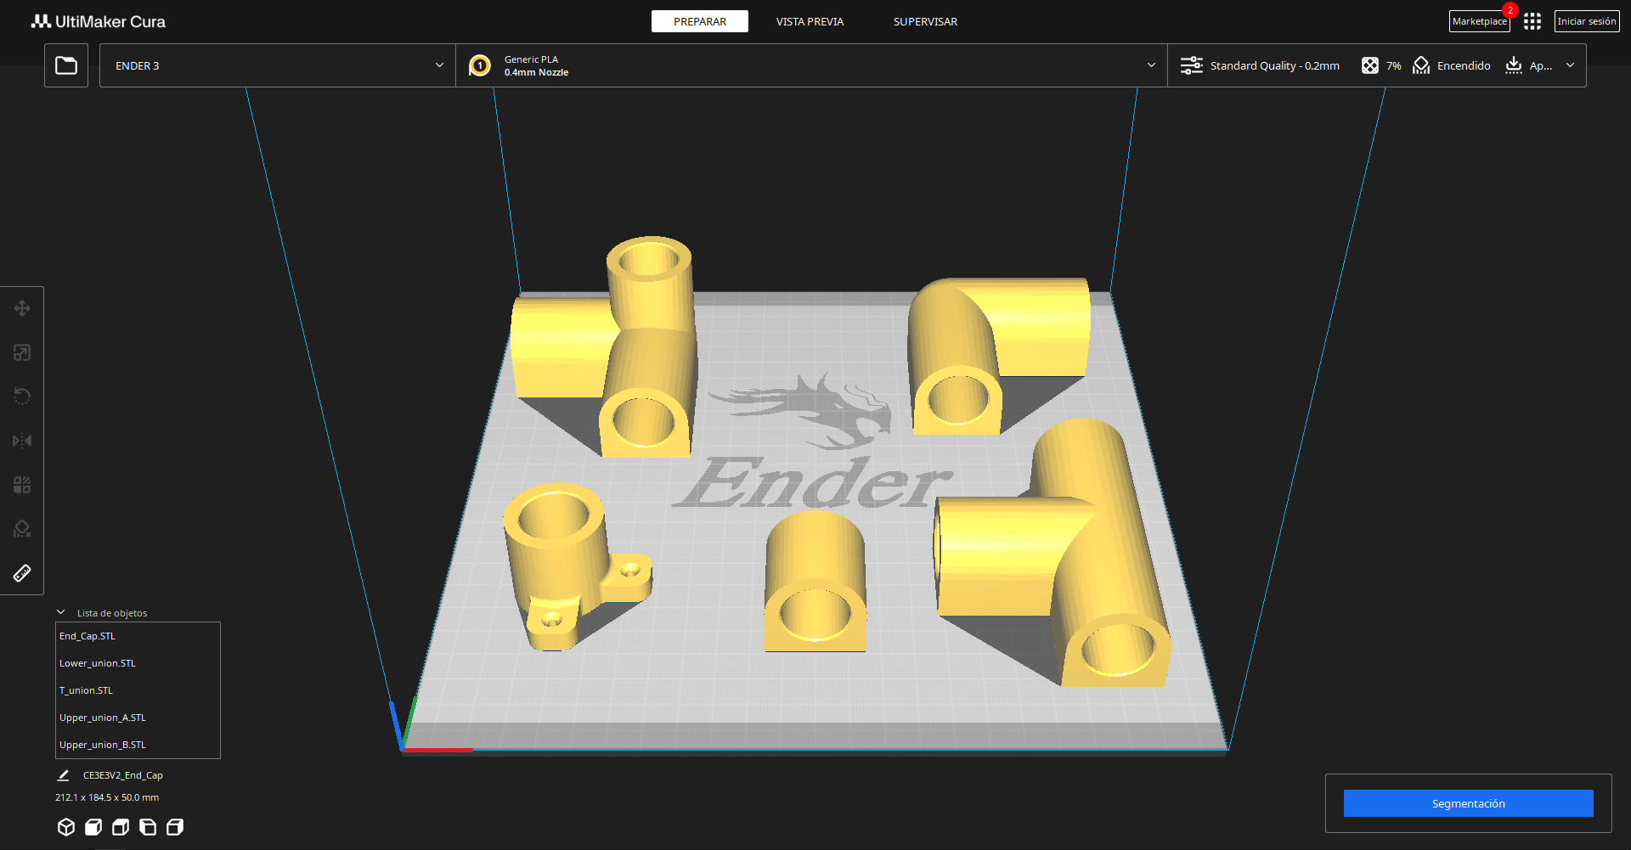Image resolution: width=1631 pixels, height=850 pixels.
Task: Click the Iniciar sesión button
Action: [1587, 21]
